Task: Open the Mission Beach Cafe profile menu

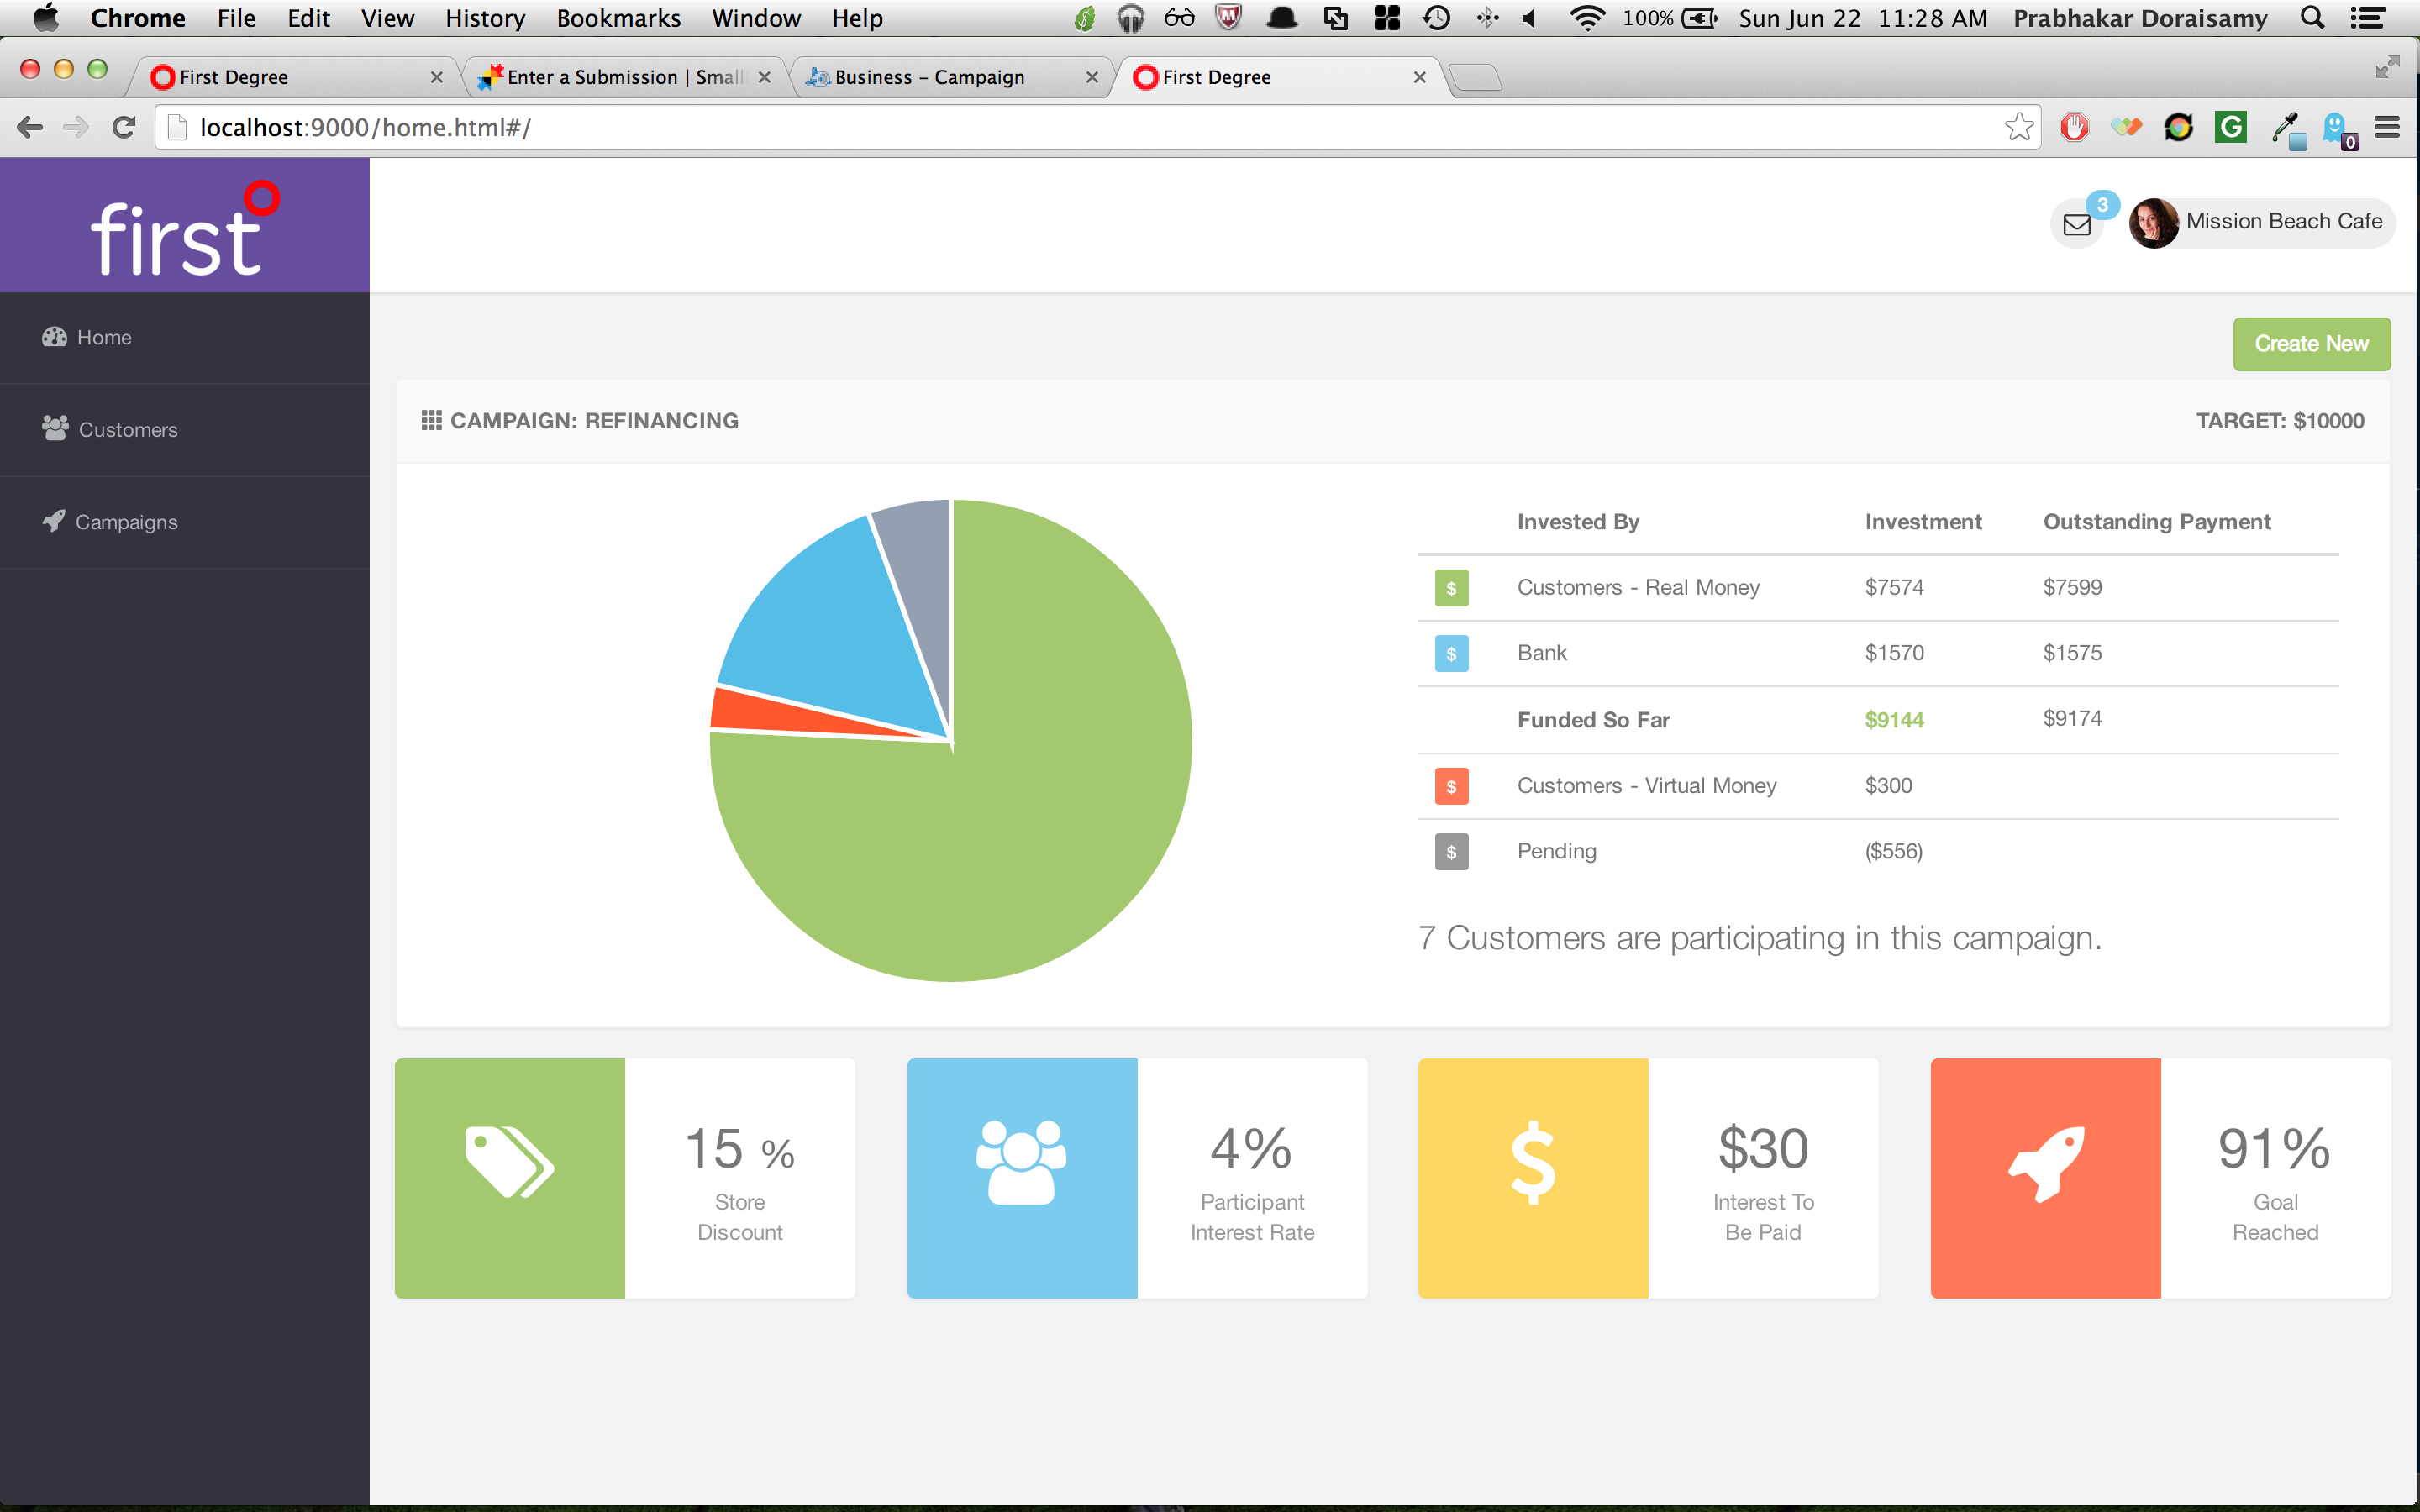Action: 2262,222
